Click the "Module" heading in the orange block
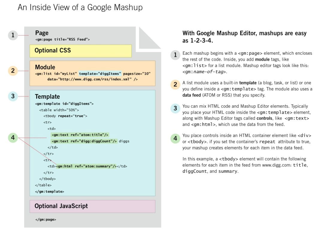Screen dimensions: 327x229 [45, 67]
